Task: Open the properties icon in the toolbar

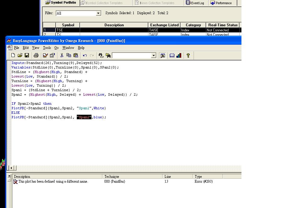Action: pyautogui.click(x=52, y=55)
